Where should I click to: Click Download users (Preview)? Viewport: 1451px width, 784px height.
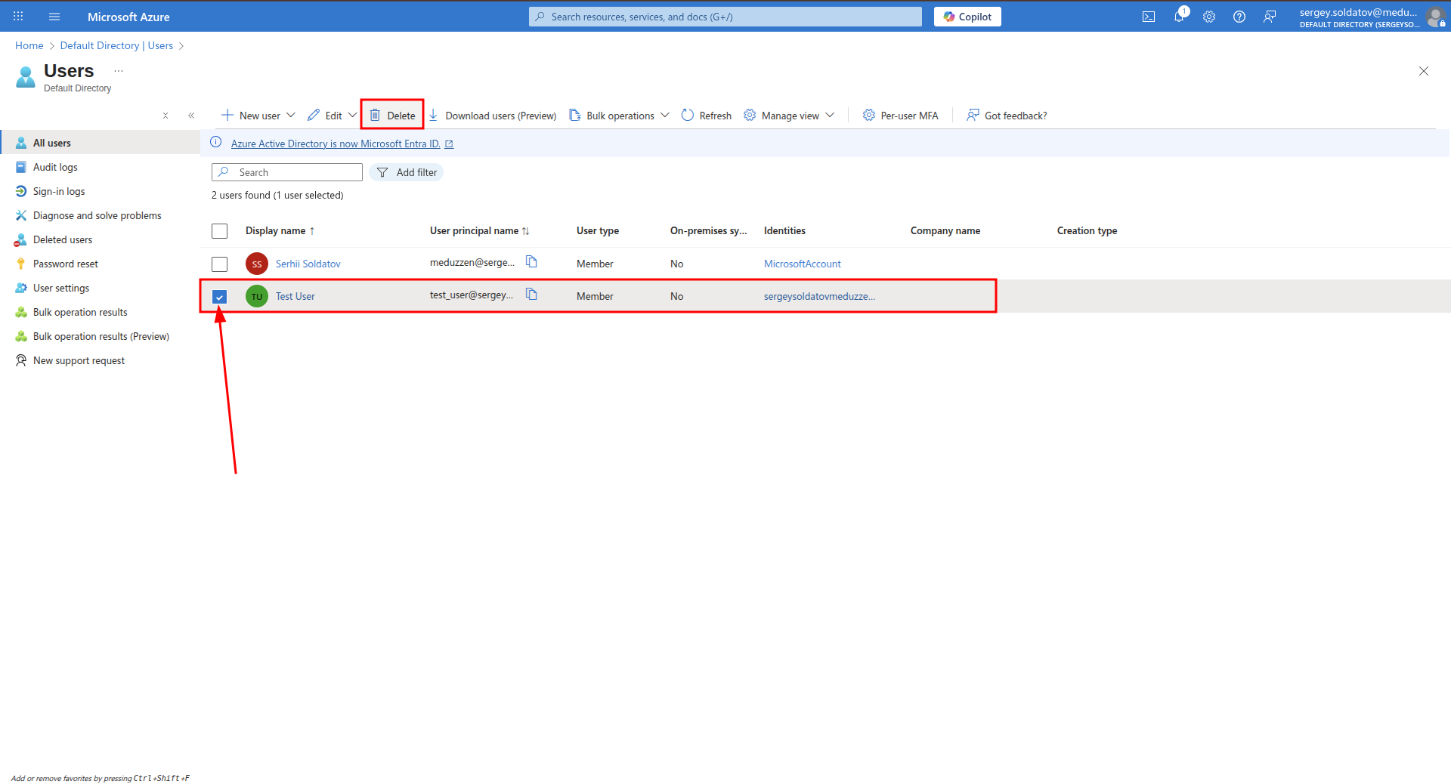tap(493, 116)
